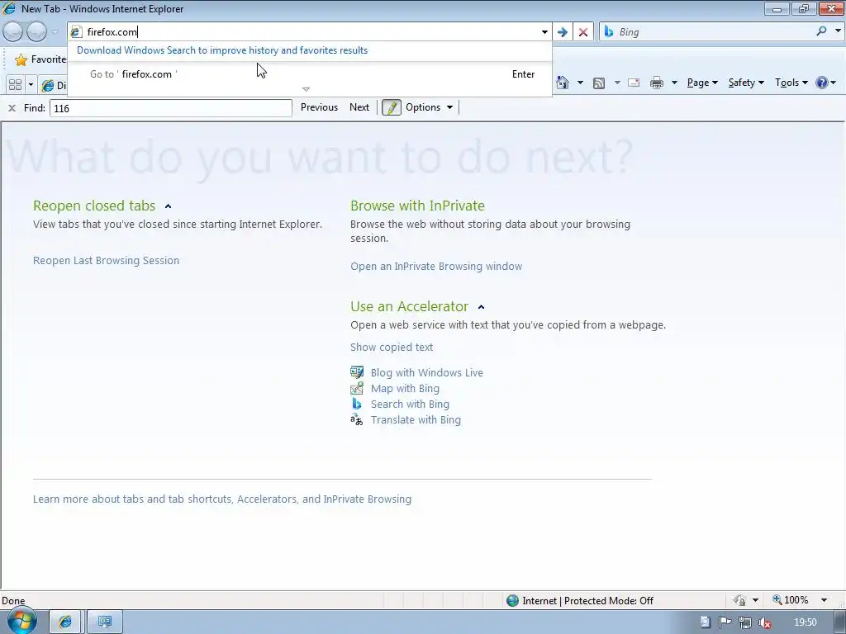This screenshot has width=846, height=634.
Task: Open the Page menu
Action: (x=702, y=83)
